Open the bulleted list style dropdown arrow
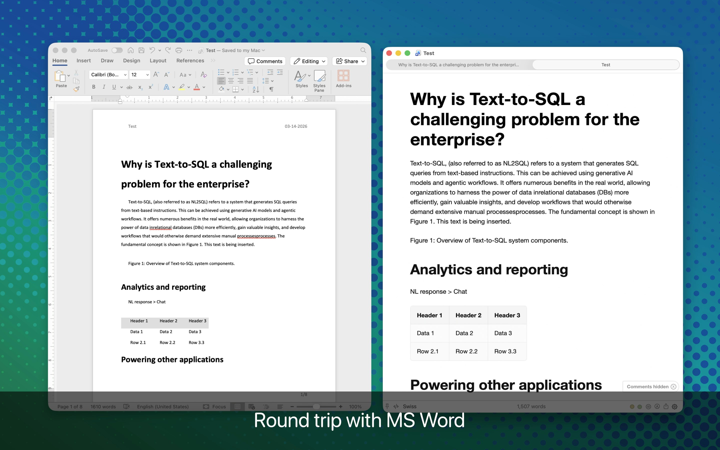 click(x=228, y=72)
